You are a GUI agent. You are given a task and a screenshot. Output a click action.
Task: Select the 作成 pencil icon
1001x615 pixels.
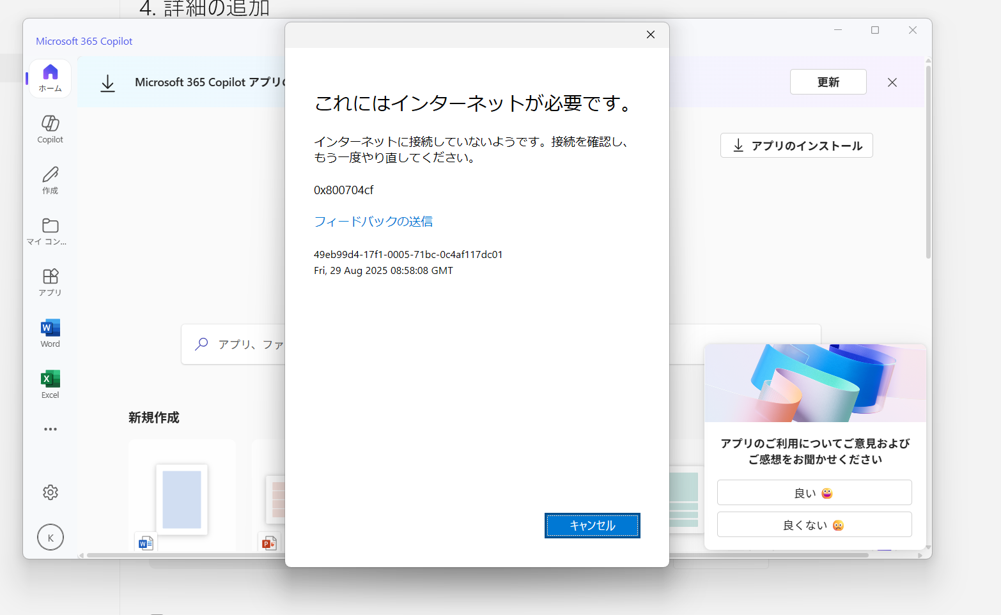pyautogui.click(x=50, y=180)
